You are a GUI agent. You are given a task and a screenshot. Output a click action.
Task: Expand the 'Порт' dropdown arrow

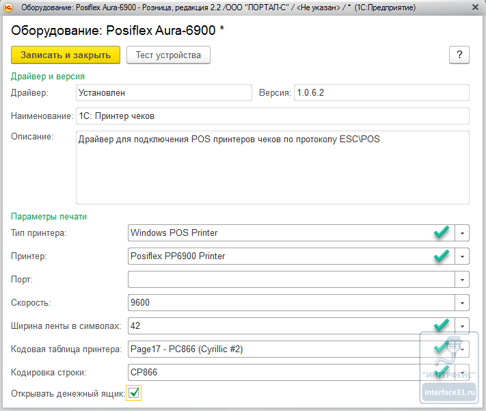(x=463, y=280)
